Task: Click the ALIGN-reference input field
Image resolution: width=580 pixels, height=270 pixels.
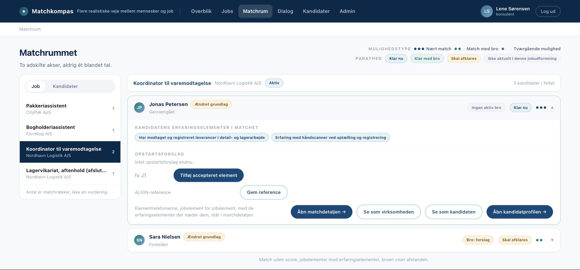Action: coord(185,192)
